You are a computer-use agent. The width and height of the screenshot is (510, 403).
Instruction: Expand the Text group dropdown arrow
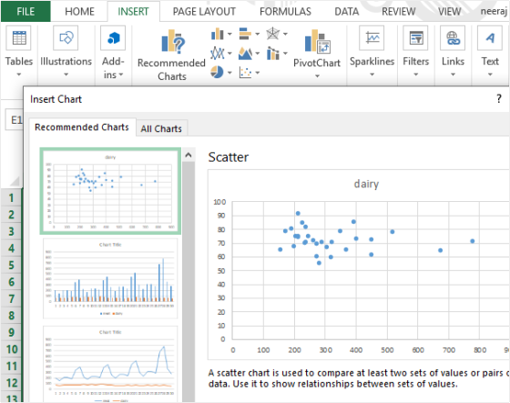(490, 75)
